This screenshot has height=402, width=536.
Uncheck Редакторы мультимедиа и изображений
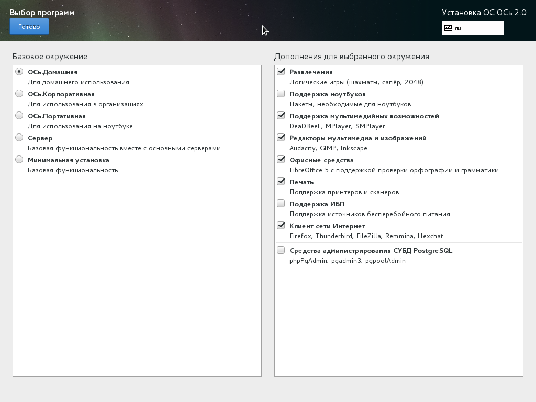(281, 138)
